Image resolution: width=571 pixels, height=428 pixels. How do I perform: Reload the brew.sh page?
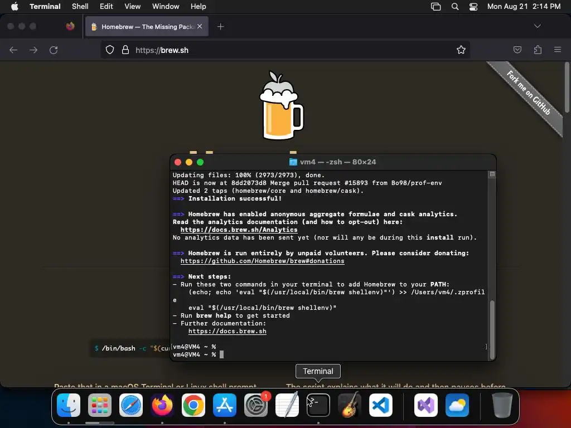54,50
